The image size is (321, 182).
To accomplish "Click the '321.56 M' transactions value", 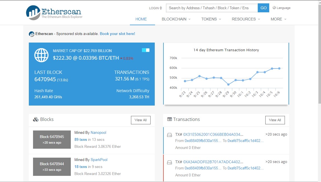I will [125, 79].
